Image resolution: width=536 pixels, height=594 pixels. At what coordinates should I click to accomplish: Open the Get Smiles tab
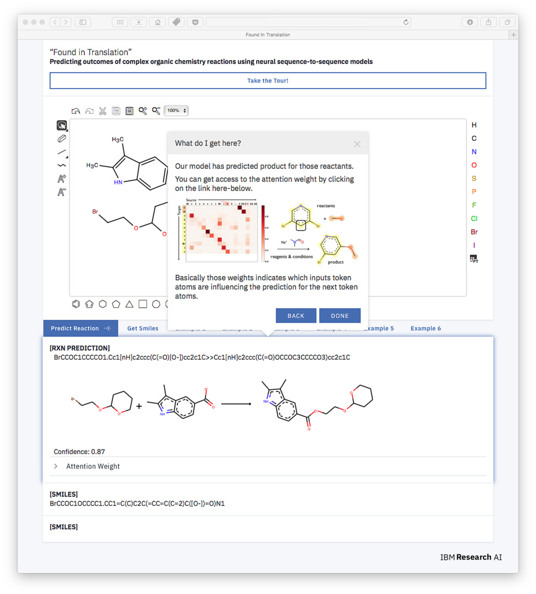coord(143,328)
